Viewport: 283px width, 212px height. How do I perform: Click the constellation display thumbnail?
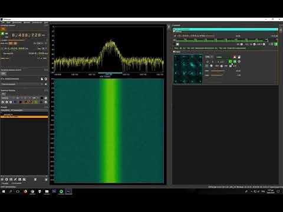pyautogui.click(x=187, y=69)
